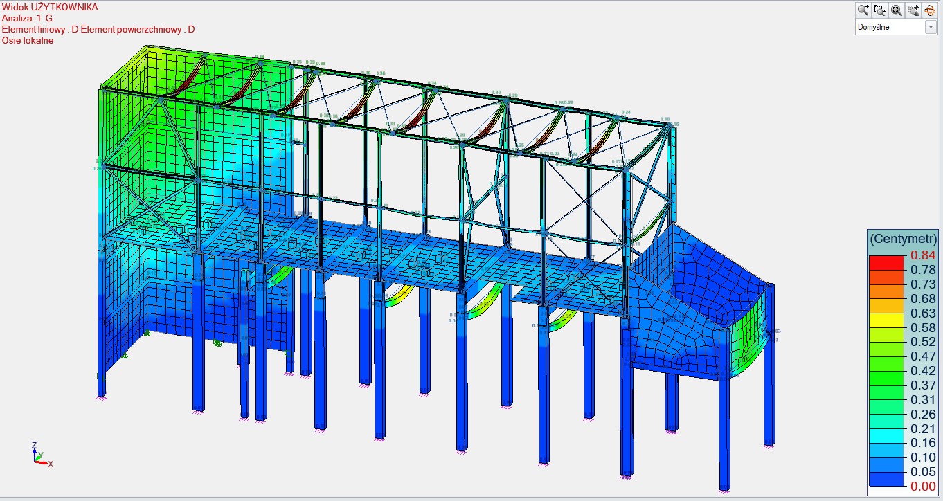Click the 'Widok UŻYTKOWNIKA' view label
The width and height of the screenshot is (943, 501).
coord(50,7)
